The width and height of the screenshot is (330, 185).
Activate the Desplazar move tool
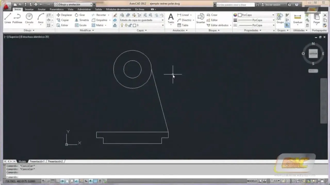click(64, 15)
